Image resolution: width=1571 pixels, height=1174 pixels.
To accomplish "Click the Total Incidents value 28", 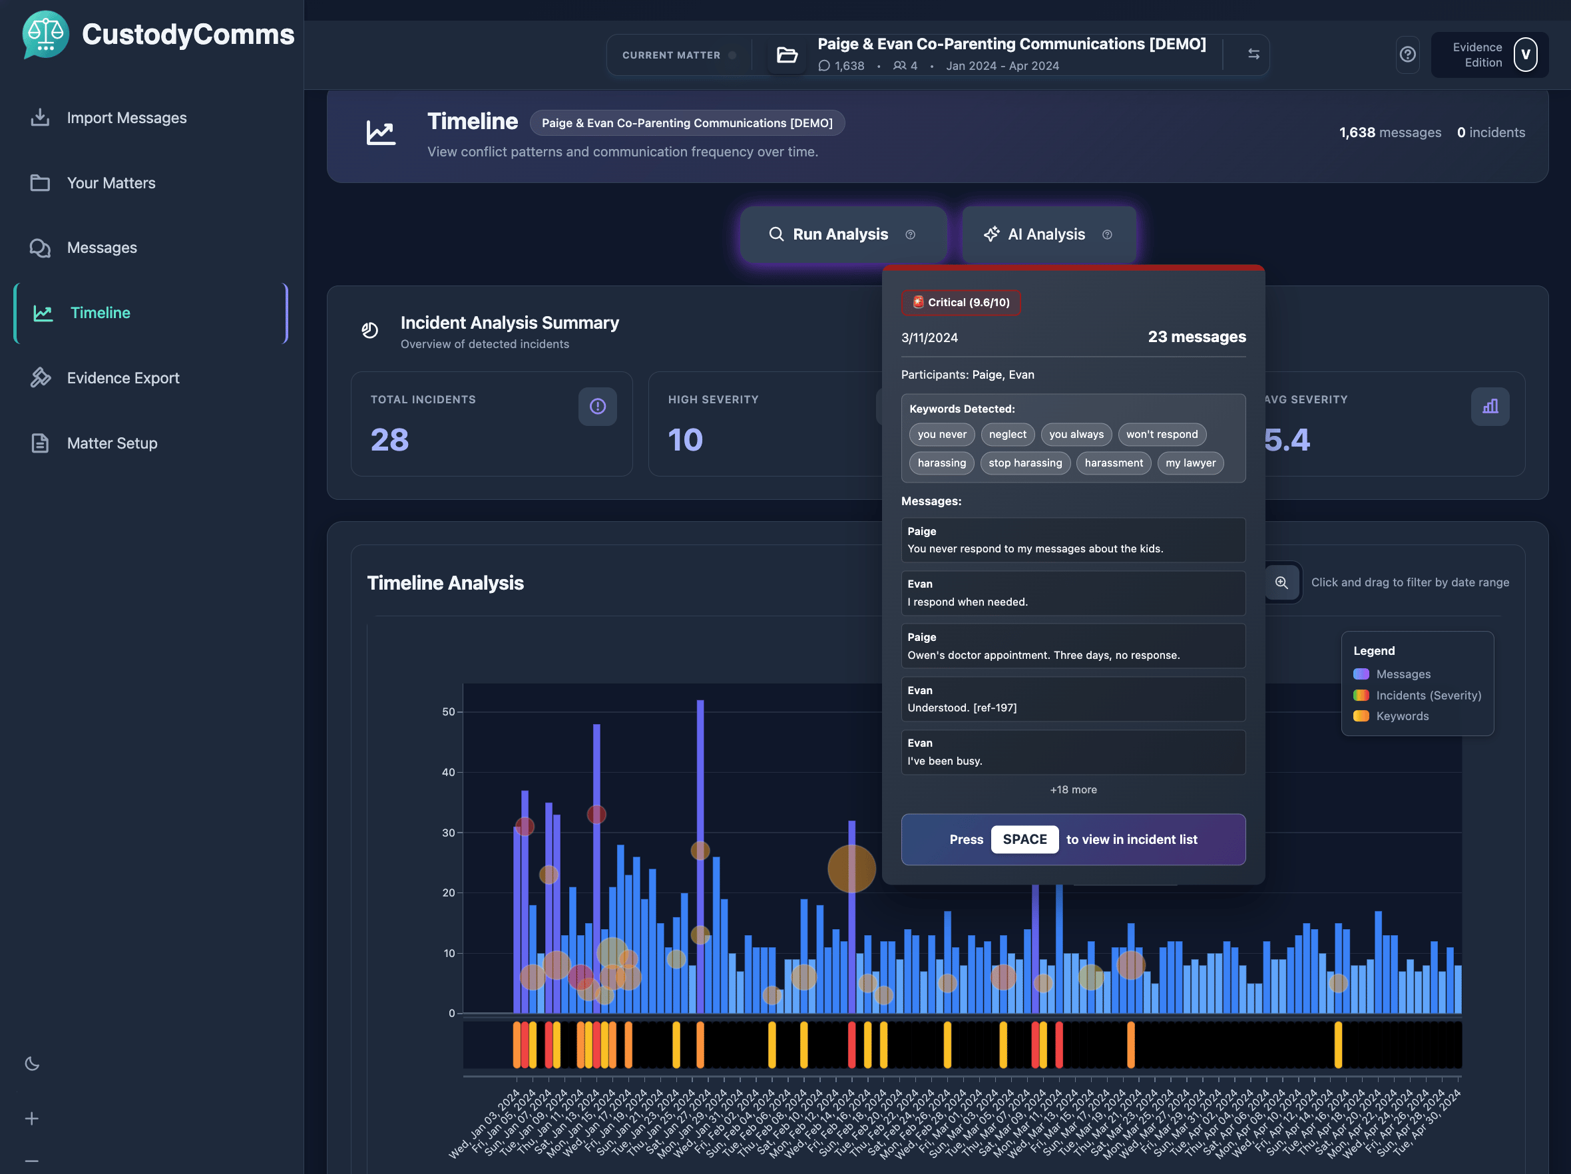I will click(x=389, y=440).
